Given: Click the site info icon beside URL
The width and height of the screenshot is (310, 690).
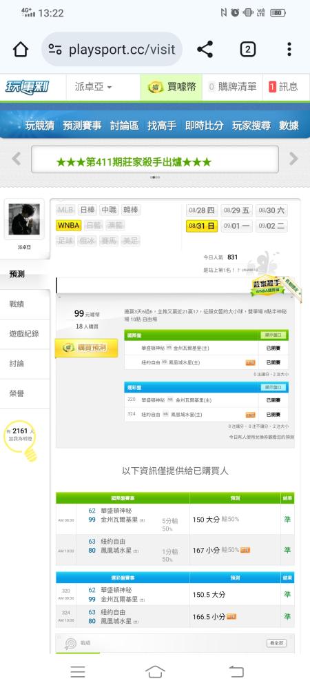Looking at the screenshot, I should coord(55,49).
